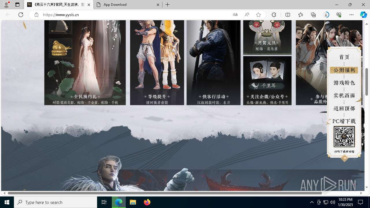Switch to the App Download tab

tap(128, 5)
